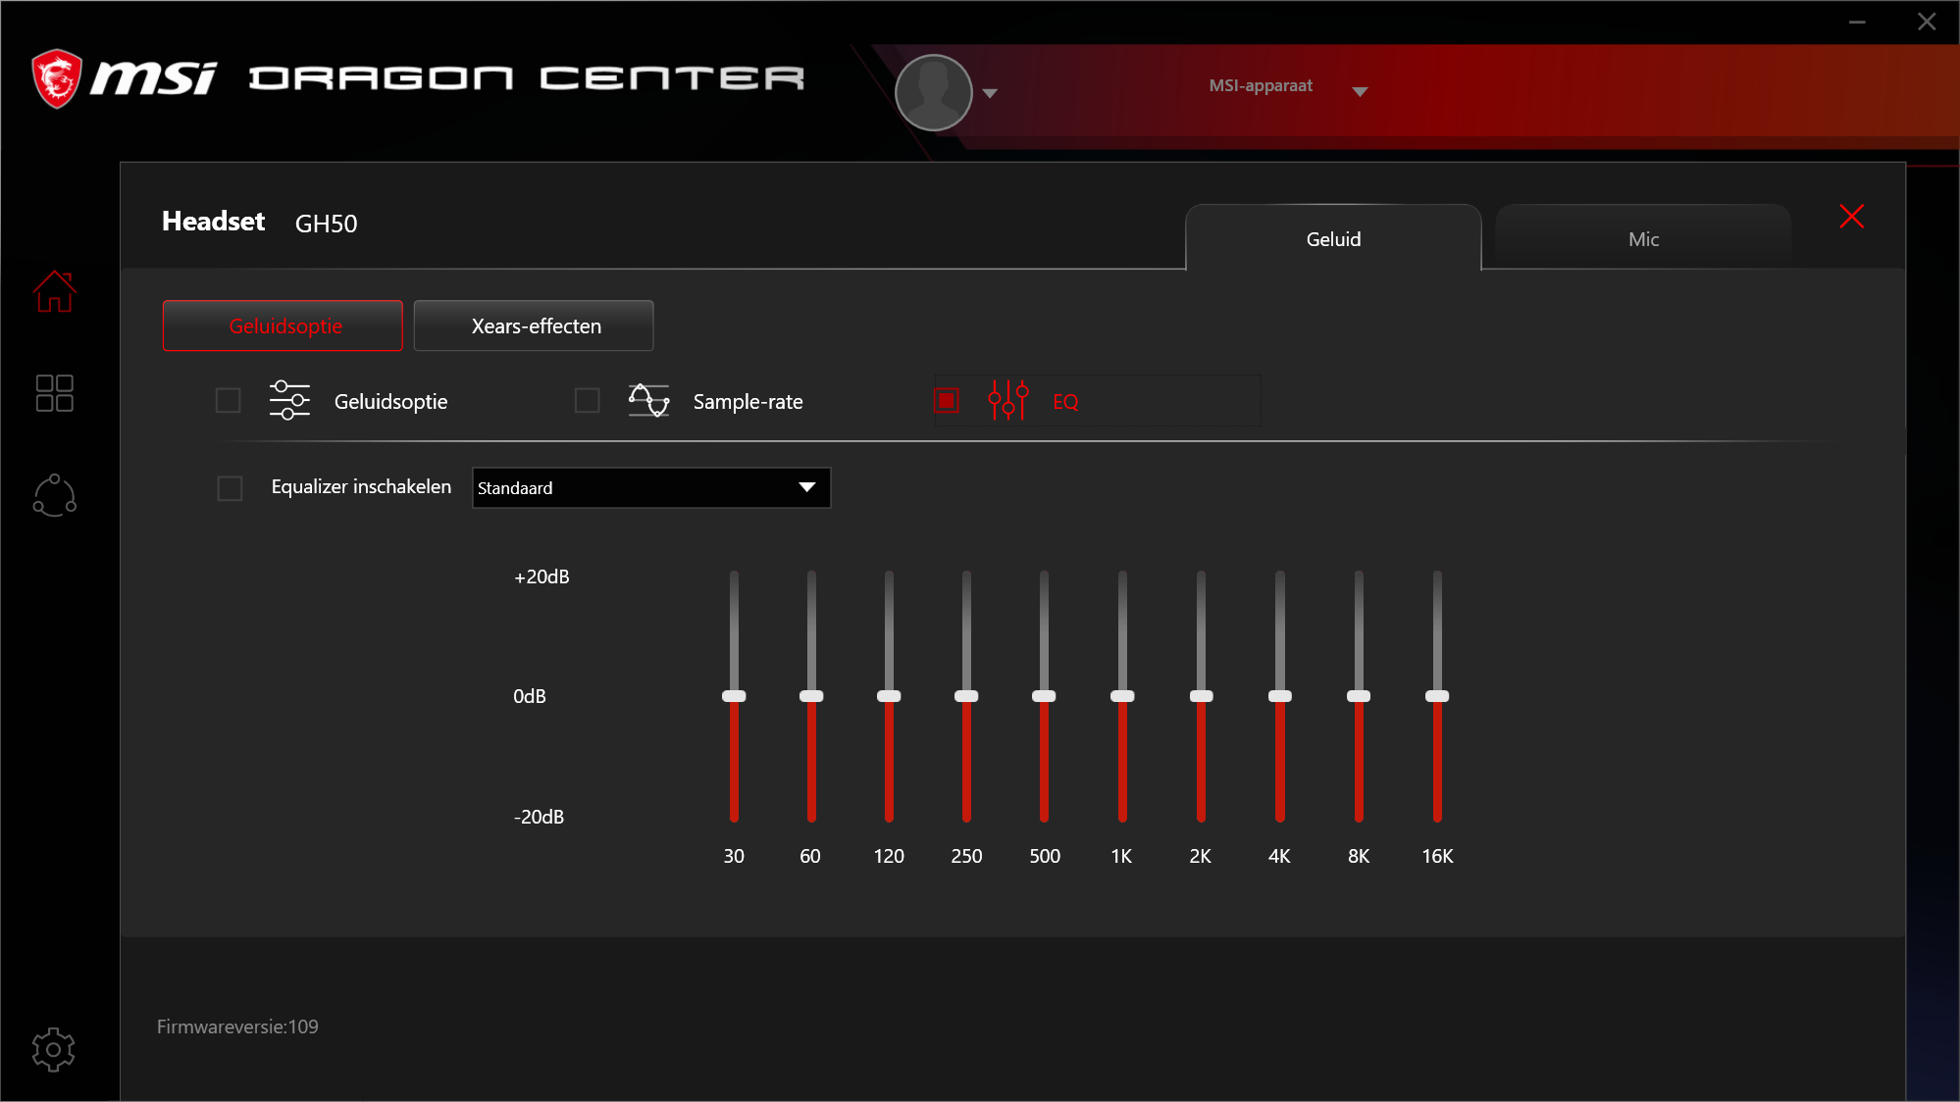Open the features grid icon in sidebar
1960x1102 pixels.
tap(54, 393)
